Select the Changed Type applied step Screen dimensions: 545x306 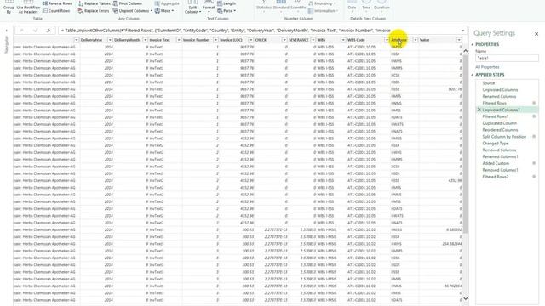496,144
